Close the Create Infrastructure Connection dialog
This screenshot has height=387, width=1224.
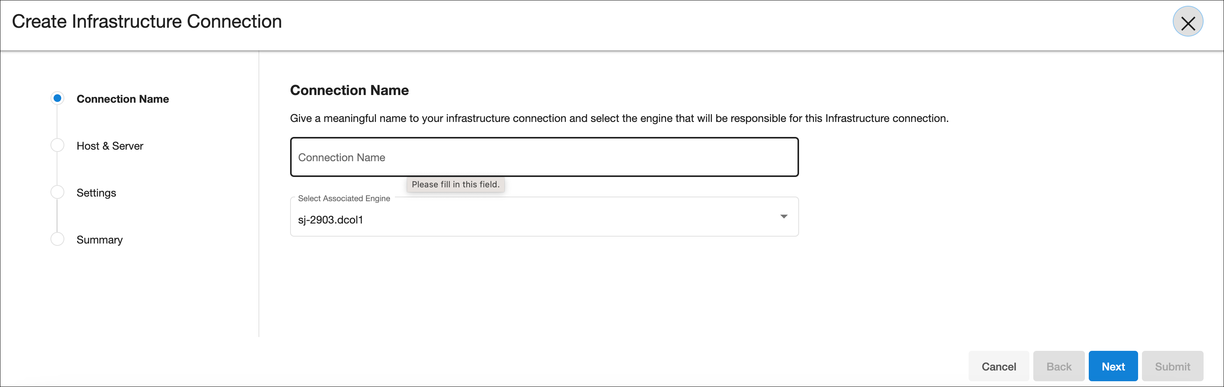coord(1187,22)
